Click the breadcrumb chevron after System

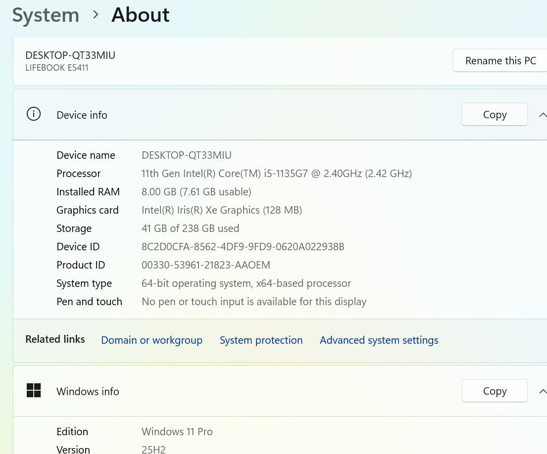[96, 15]
